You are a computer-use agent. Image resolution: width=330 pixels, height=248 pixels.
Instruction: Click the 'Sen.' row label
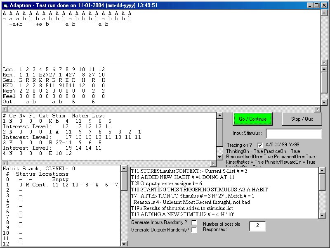9,80
